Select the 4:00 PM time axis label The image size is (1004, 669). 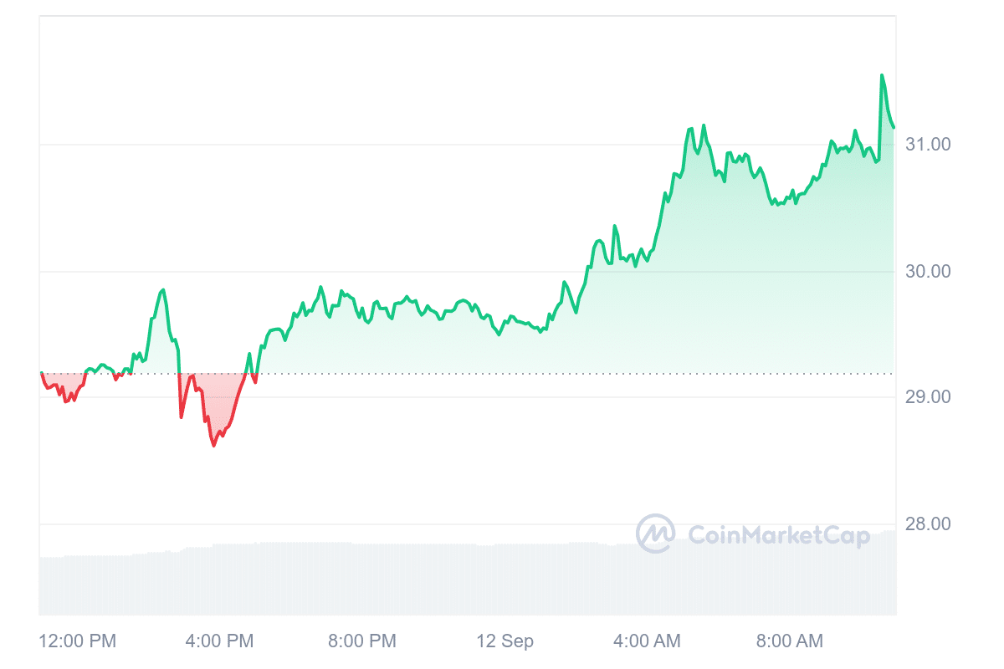pyautogui.click(x=218, y=641)
